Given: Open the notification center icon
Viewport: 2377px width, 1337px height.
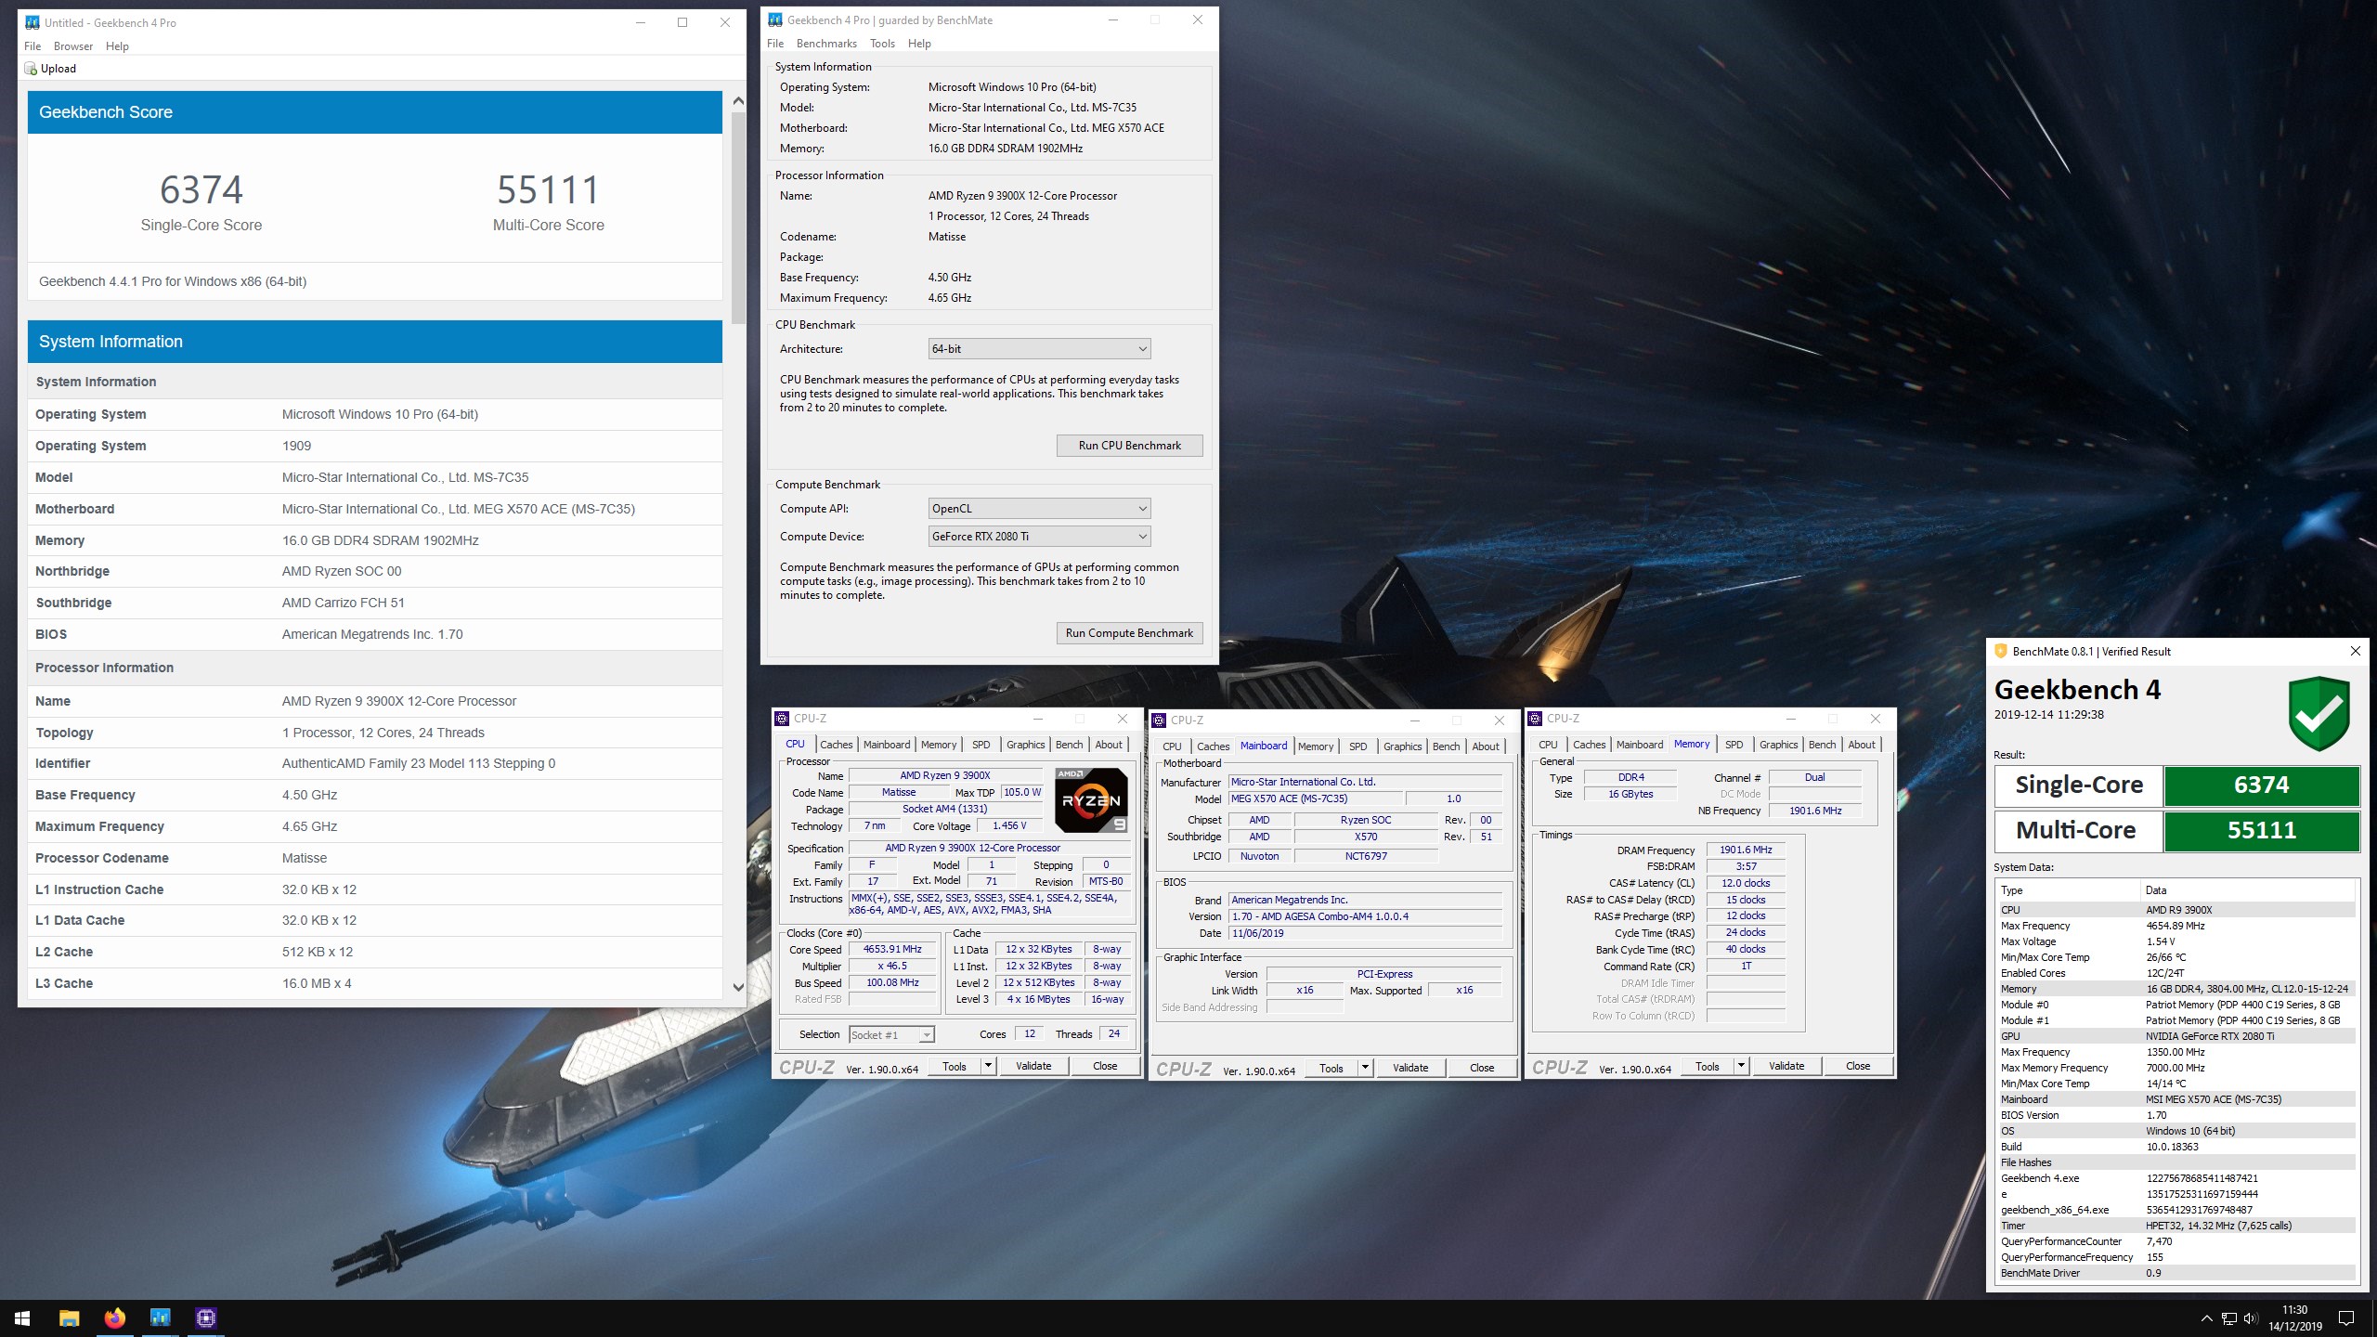Looking at the screenshot, I should pos(2346,1318).
